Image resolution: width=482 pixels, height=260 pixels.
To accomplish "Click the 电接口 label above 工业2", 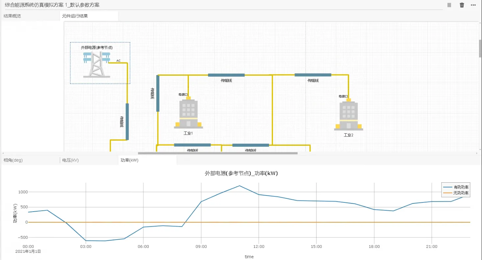I will (x=343, y=96).
